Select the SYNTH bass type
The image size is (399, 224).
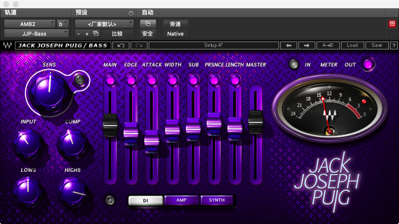(217, 200)
